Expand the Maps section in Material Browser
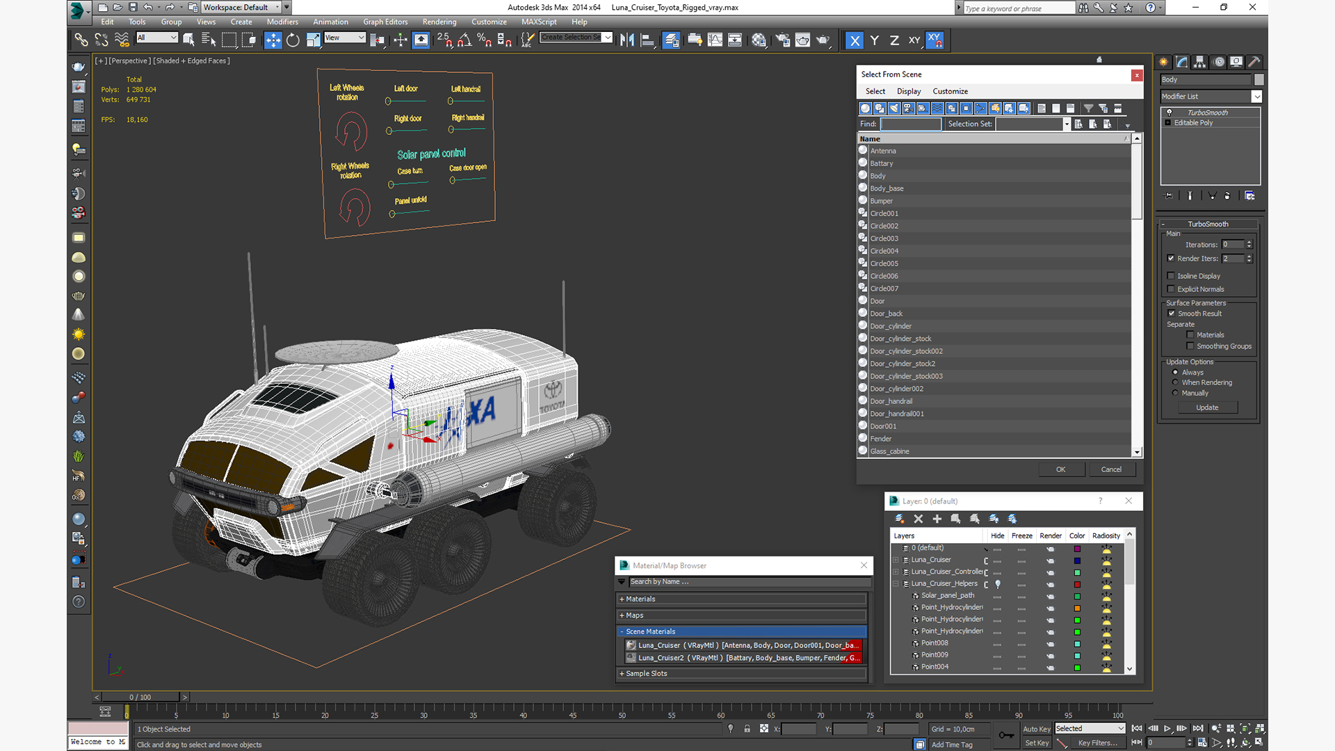The image size is (1335, 751). coord(622,615)
